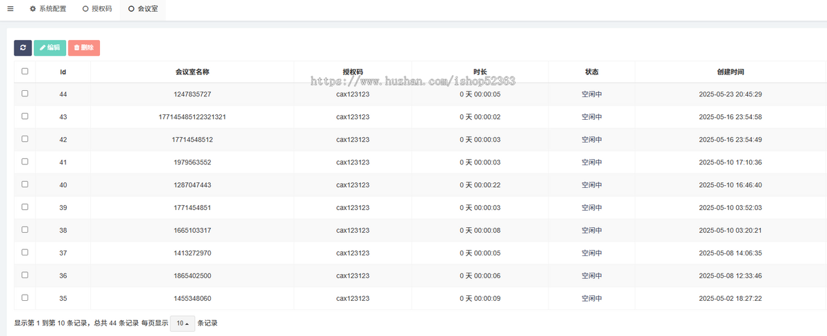
Task: Check the row with Id 37
Action: [25, 252]
